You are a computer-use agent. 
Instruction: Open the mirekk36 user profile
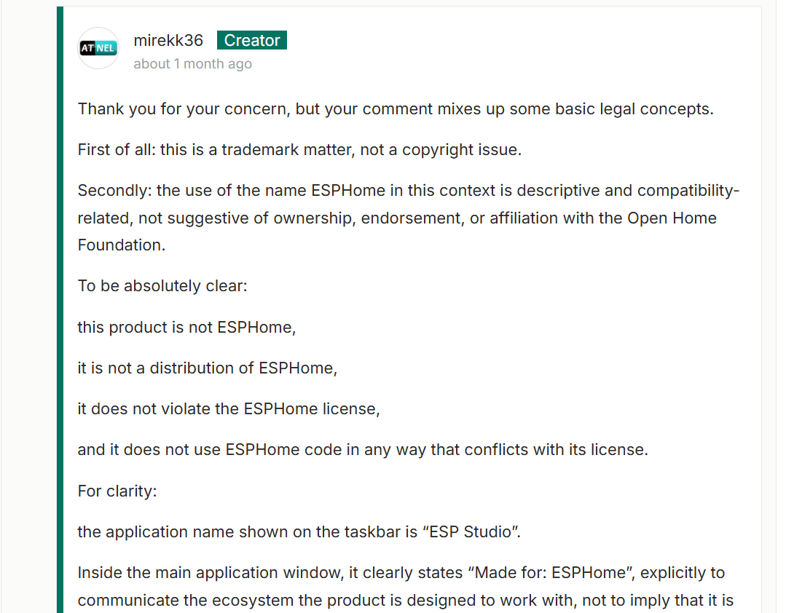(x=168, y=41)
